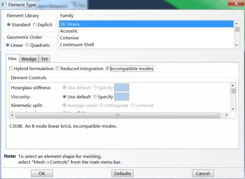Select 3D Stress in Family list
The image size is (245, 179).
[x=146, y=24]
